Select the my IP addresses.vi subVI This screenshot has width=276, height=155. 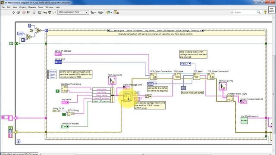click(x=244, y=121)
